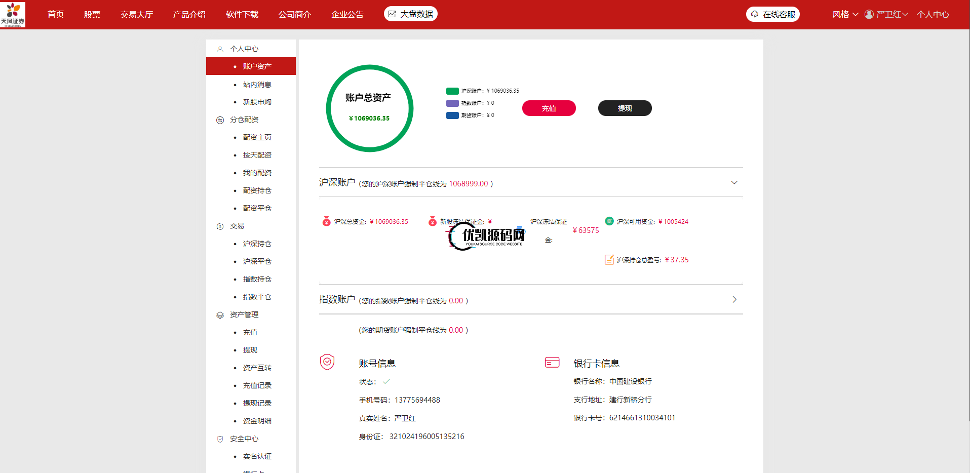Viewport: 970px width, 473px height.
Task: Click the purple 指数账户 legend swatch
Action: (452, 103)
